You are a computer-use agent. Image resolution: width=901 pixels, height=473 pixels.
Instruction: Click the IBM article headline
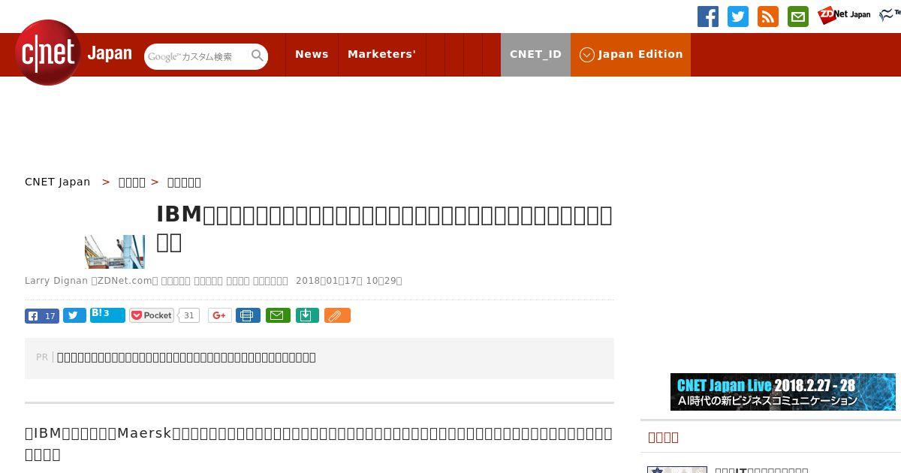point(384,227)
